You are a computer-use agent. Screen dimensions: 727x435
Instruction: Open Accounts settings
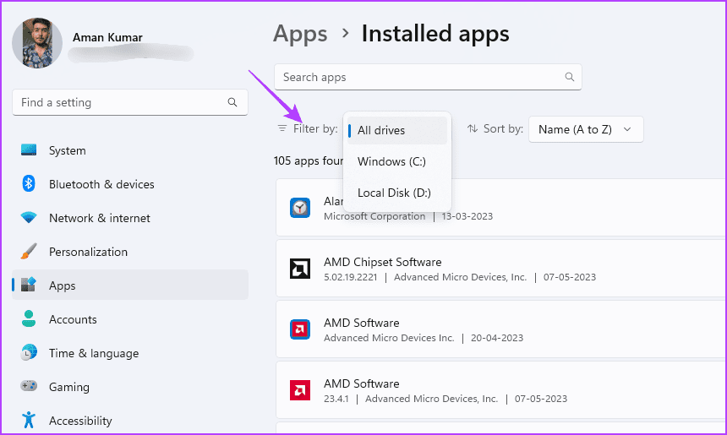click(130, 319)
